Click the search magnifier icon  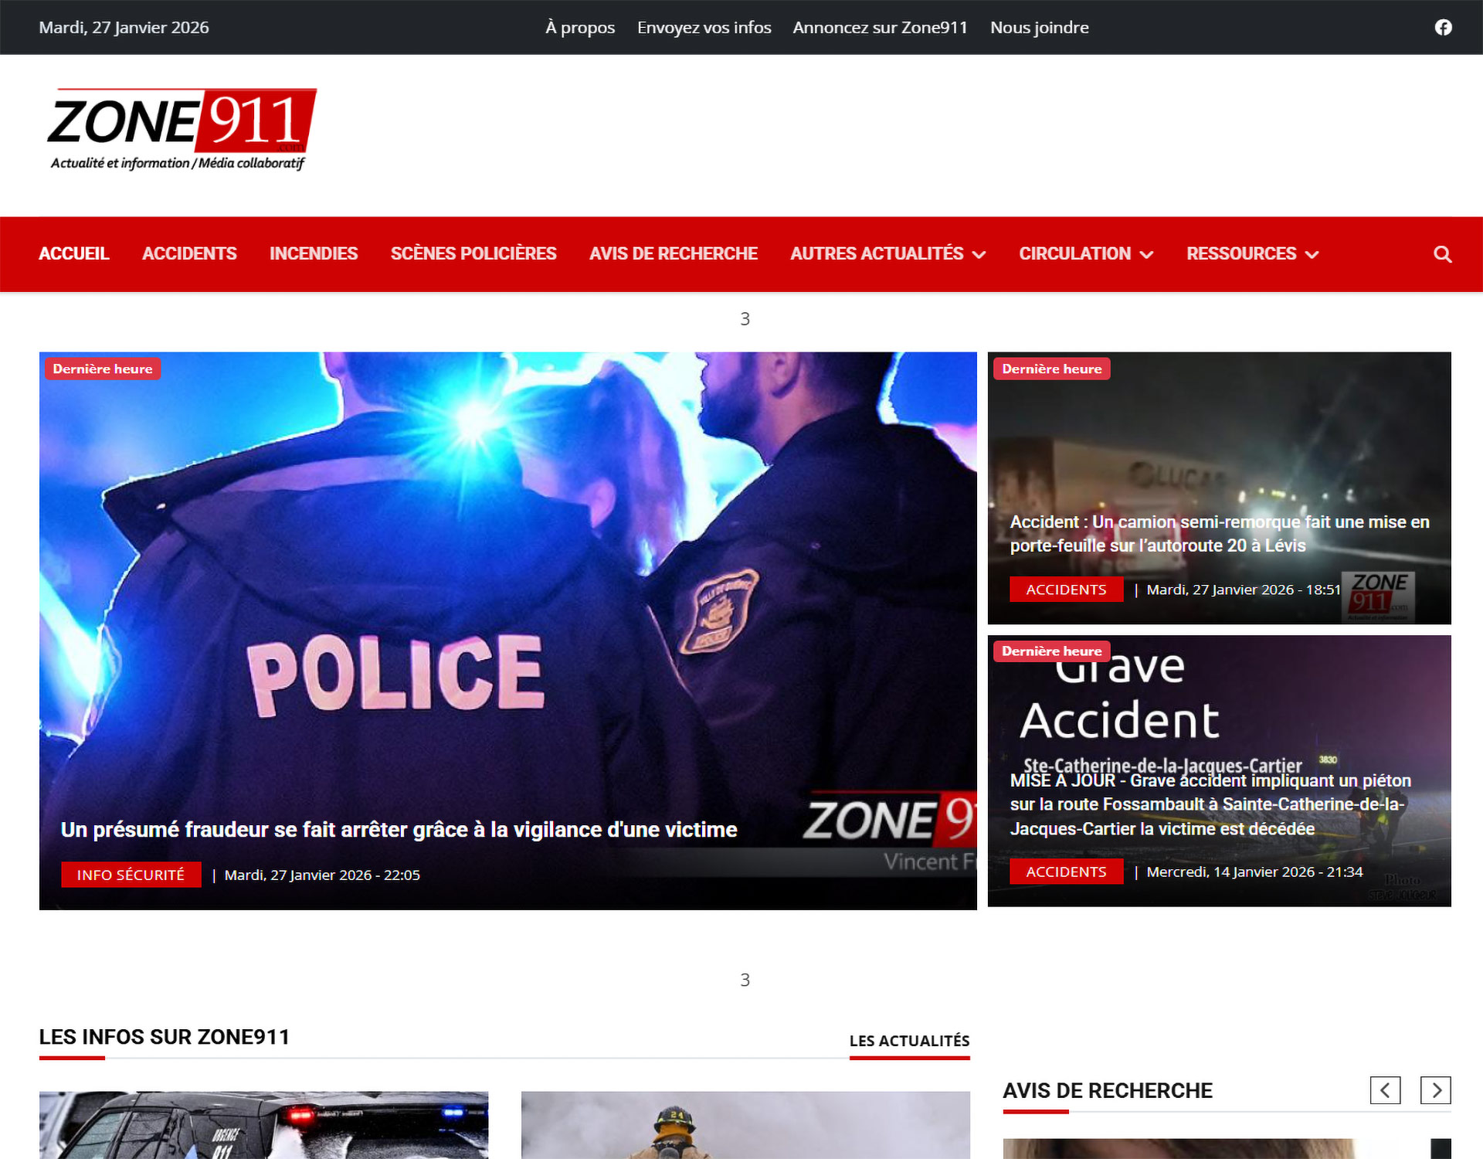click(1442, 254)
